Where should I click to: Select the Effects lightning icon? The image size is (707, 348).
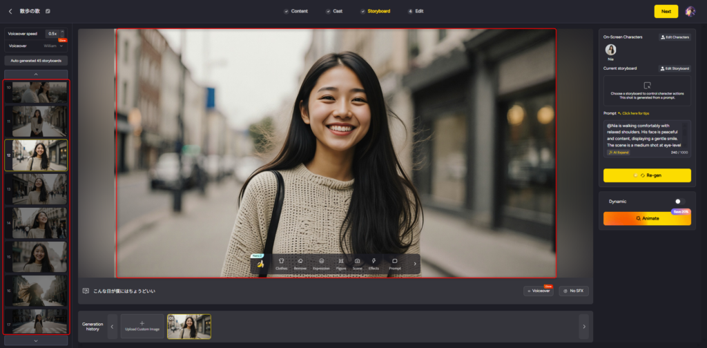tap(374, 263)
